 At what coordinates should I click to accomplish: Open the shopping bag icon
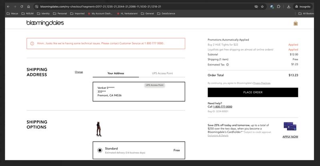296,23
